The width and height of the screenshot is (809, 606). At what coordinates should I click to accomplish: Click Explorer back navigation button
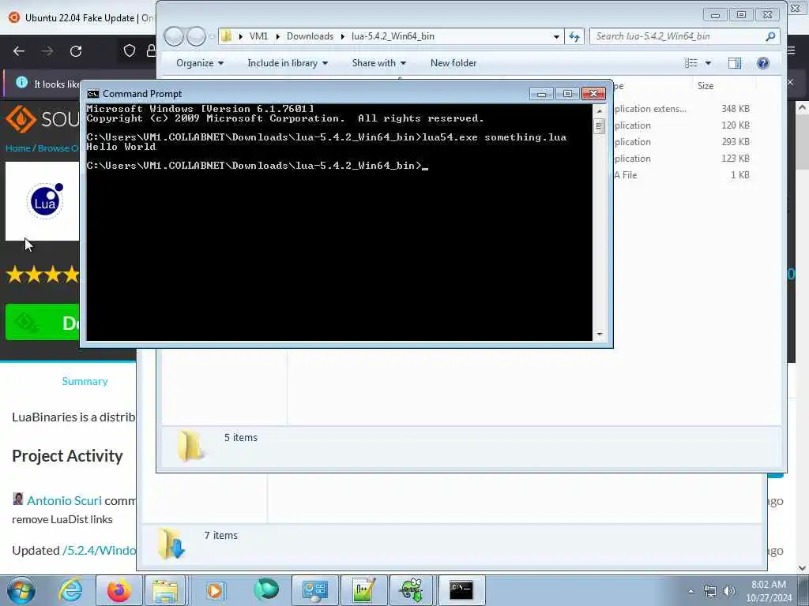tap(174, 36)
